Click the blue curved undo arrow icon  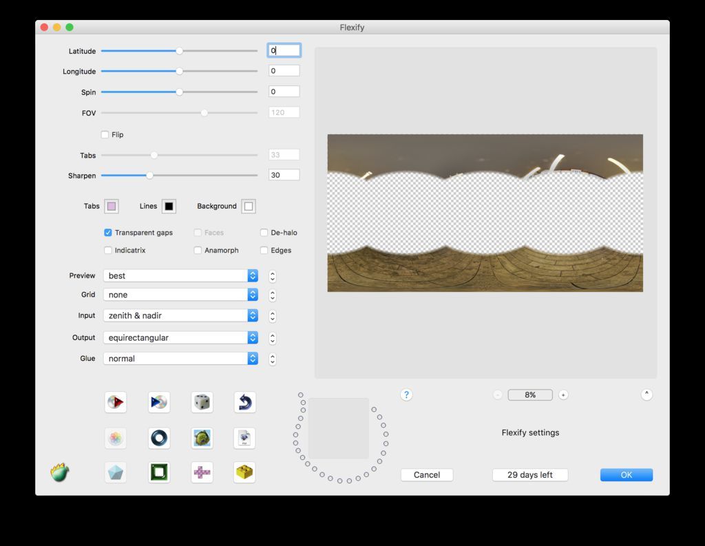coord(245,401)
